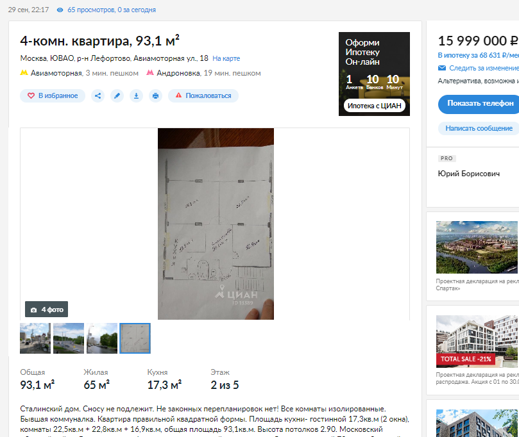
Task: Click the Кухня 17,3 м² value
Action: click(x=164, y=385)
